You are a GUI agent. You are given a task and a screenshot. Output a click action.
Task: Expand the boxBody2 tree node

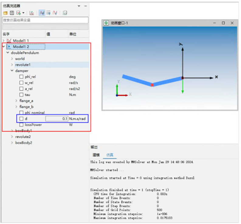12,143
